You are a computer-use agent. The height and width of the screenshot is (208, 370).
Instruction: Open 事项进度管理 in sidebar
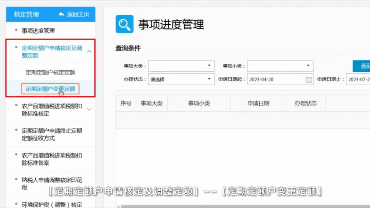pyautogui.click(x=38, y=31)
